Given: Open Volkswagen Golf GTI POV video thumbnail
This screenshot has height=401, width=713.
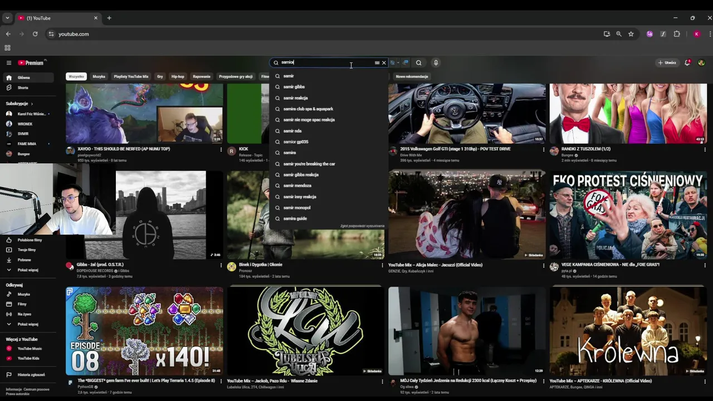Looking at the screenshot, I should [x=467, y=114].
